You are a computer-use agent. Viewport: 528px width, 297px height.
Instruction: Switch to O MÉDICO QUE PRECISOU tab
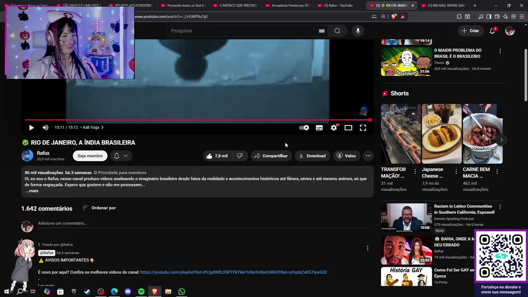[x=235, y=5]
